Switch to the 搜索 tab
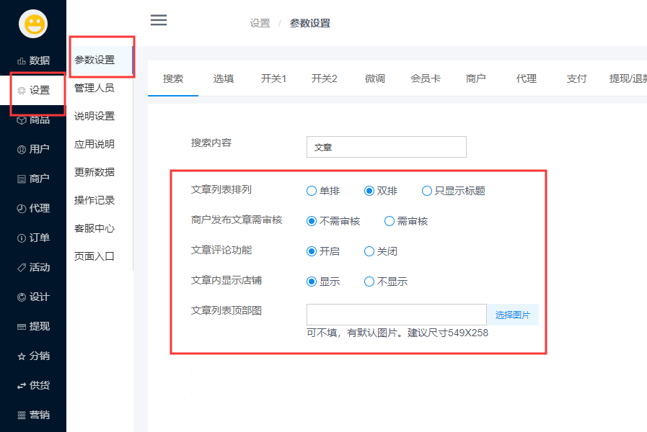This screenshot has height=432, width=647. [x=173, y=78]
